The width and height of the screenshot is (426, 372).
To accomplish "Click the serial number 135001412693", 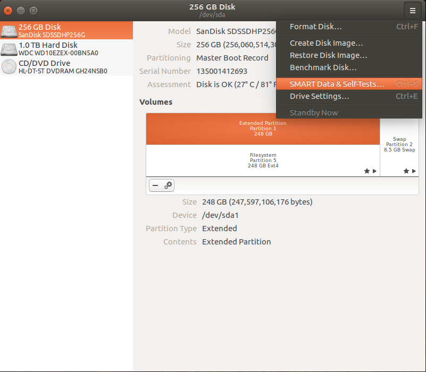I will click(x=222, y=71).
